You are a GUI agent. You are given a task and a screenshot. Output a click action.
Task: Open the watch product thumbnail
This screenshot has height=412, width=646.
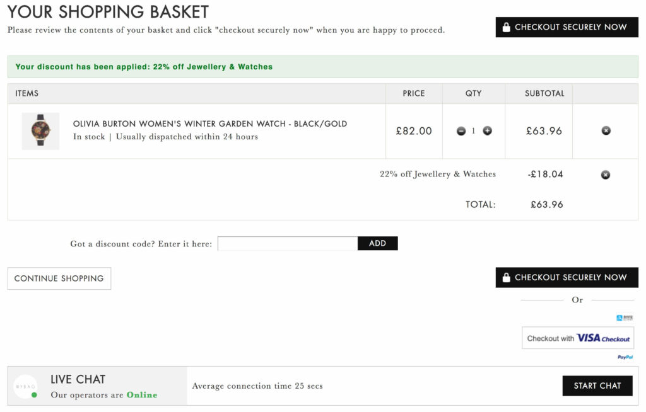40,131
